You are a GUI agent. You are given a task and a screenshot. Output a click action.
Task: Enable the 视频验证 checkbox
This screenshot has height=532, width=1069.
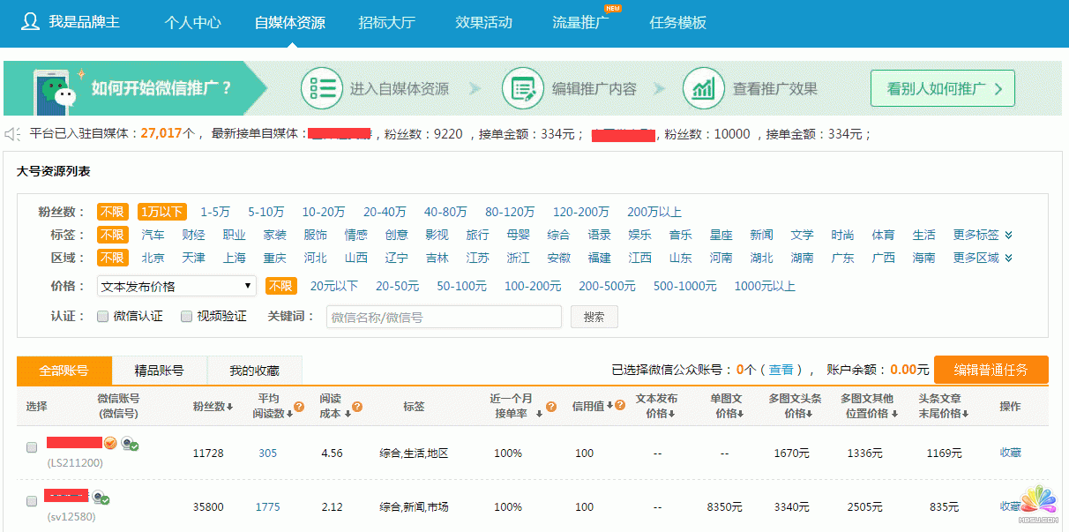tap(187, 316)
